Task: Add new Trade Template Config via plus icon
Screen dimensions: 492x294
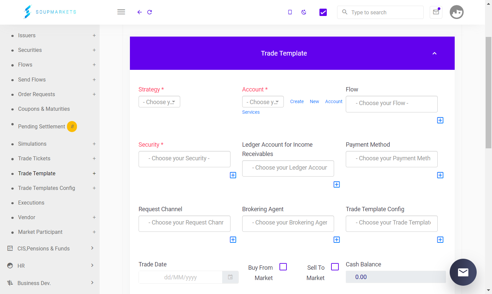Action: click(440, 240)
